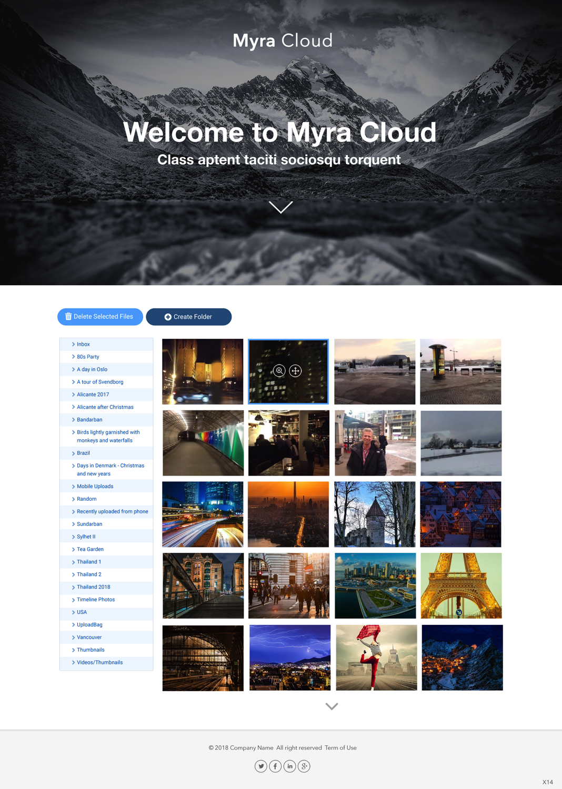Open the Vancouver folder in the sidebar

pyautogui.click(x=89, y=637)
